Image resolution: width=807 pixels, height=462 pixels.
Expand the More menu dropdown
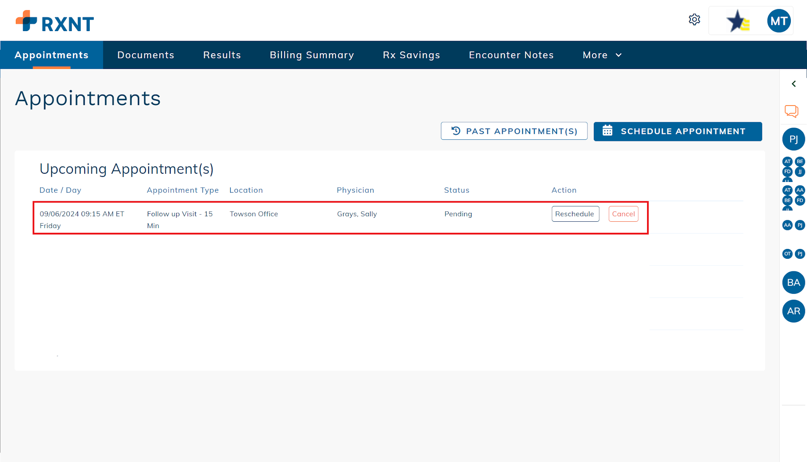click(x=602, y=55)
